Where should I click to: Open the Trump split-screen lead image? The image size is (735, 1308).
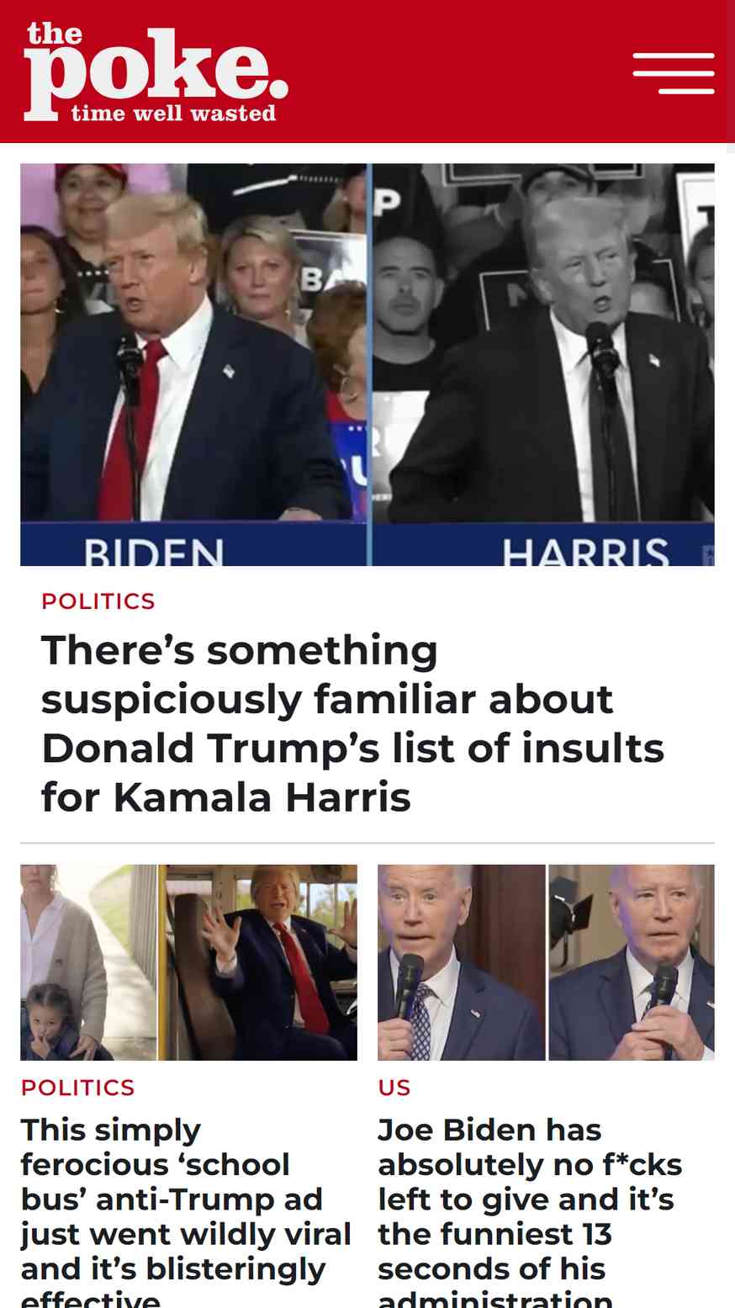[367, 364]
